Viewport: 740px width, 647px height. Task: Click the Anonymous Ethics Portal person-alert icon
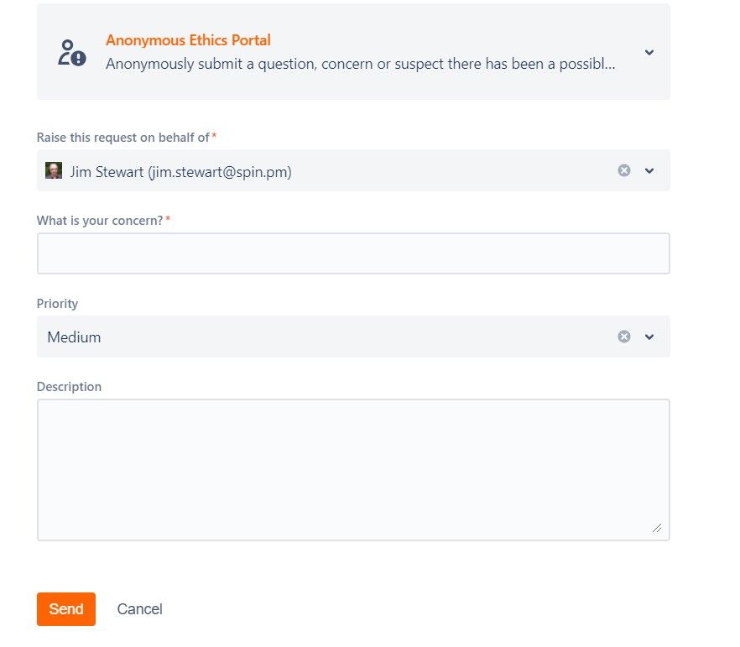(72, 52)
